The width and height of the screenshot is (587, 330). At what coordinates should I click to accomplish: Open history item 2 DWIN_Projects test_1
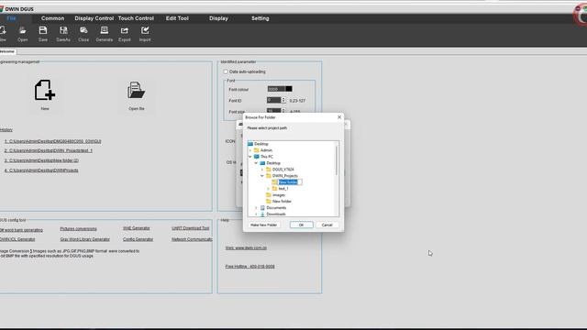[x=49, y=150]
